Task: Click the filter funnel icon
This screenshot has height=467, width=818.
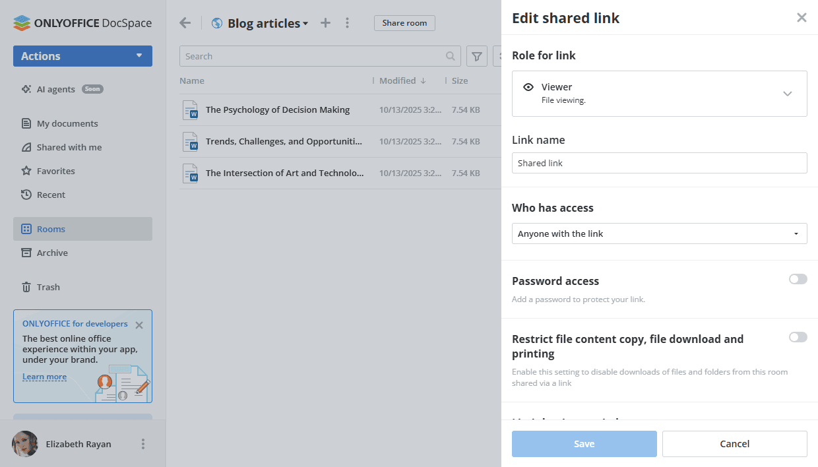Action: (x=477, y=57)
